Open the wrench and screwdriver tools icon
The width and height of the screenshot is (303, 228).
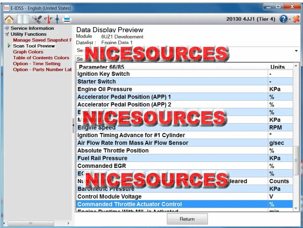(37, 19)
